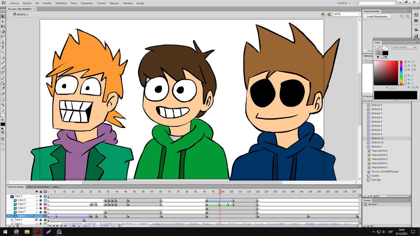The width and height of the screenshot is (420, 236).
Task: Click the Color panel black fill color swatch
Action: click(385, 53)
